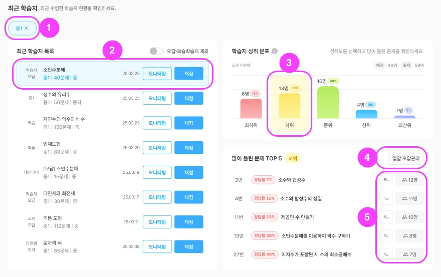
Task: Select the 중위 green bar
Action: 328,102
